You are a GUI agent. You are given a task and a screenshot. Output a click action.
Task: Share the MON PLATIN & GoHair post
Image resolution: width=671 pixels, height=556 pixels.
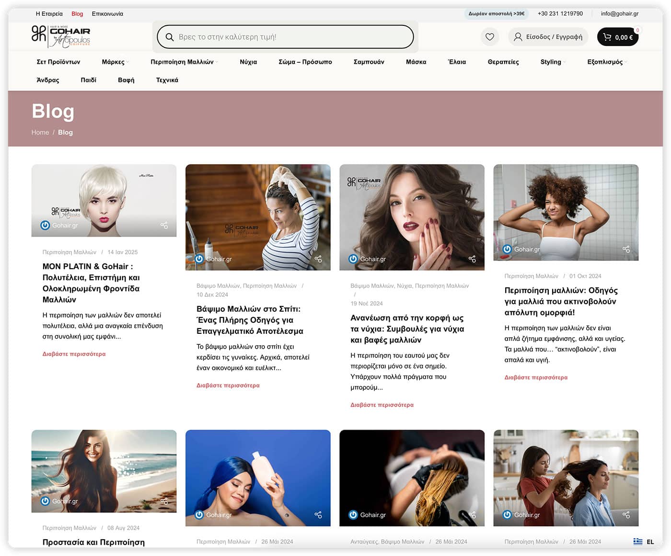164,226
